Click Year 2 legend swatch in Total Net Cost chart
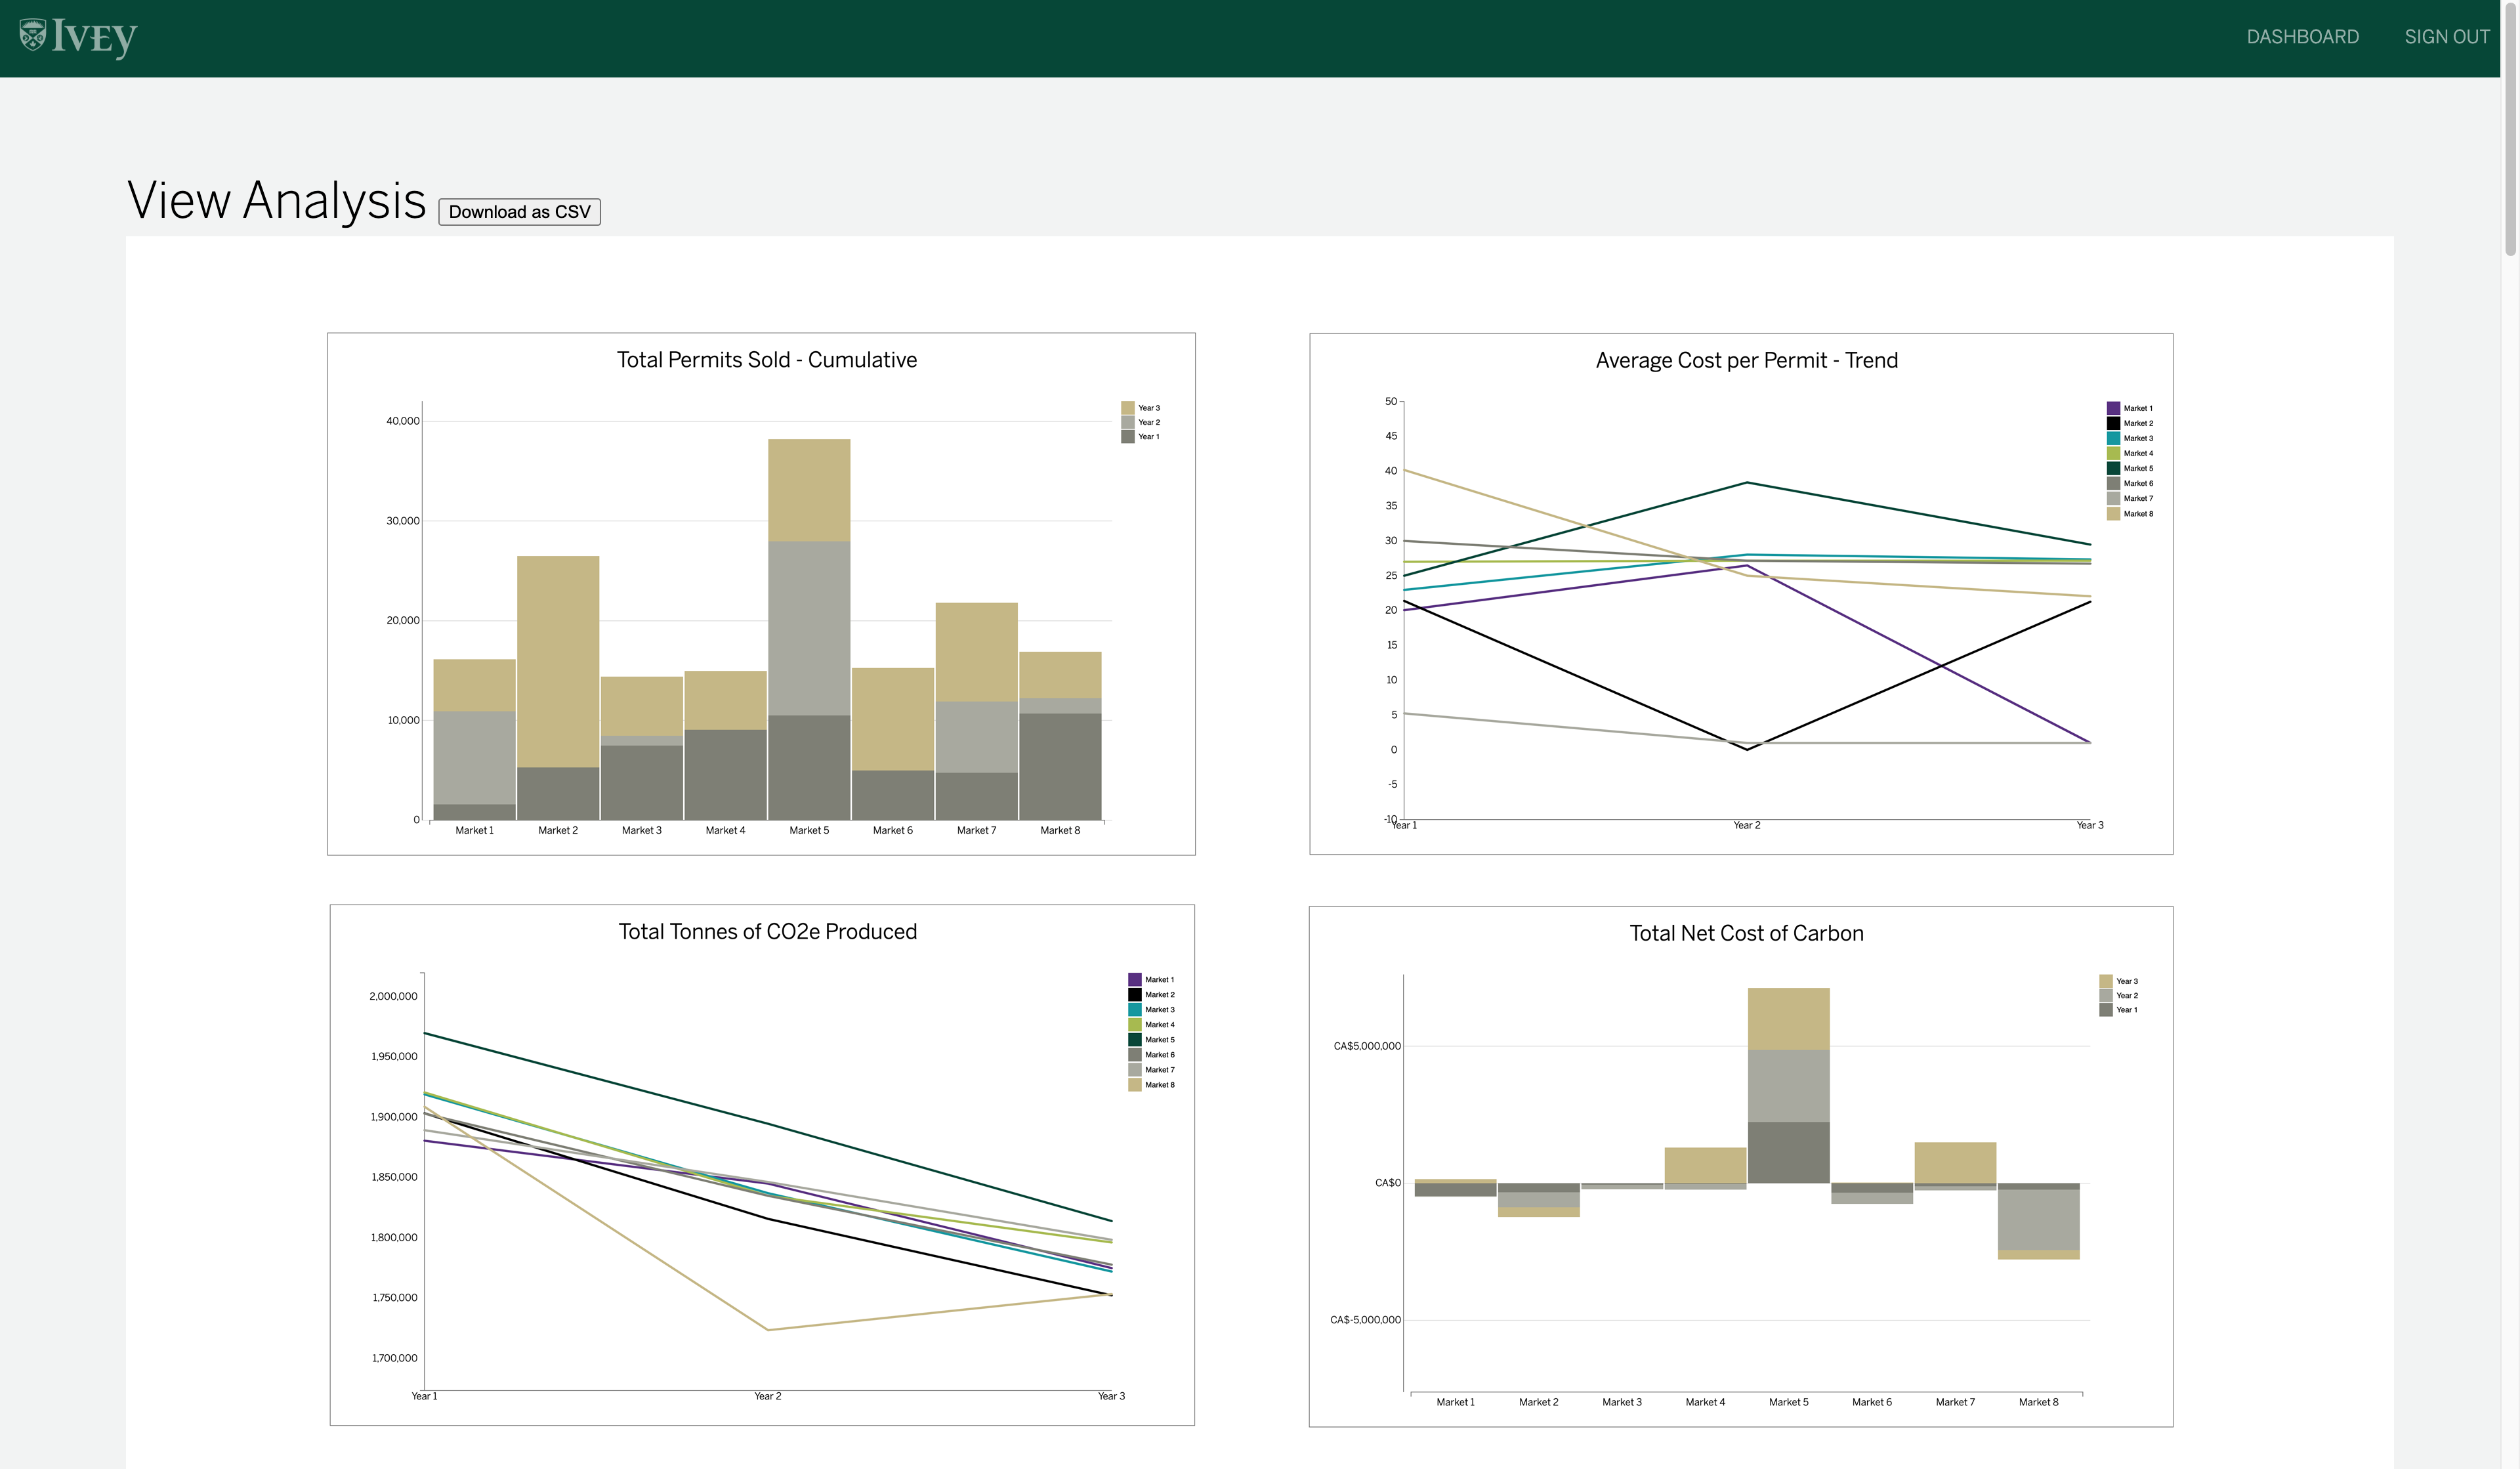The image size is (2520, 1469). [2105, 996]
